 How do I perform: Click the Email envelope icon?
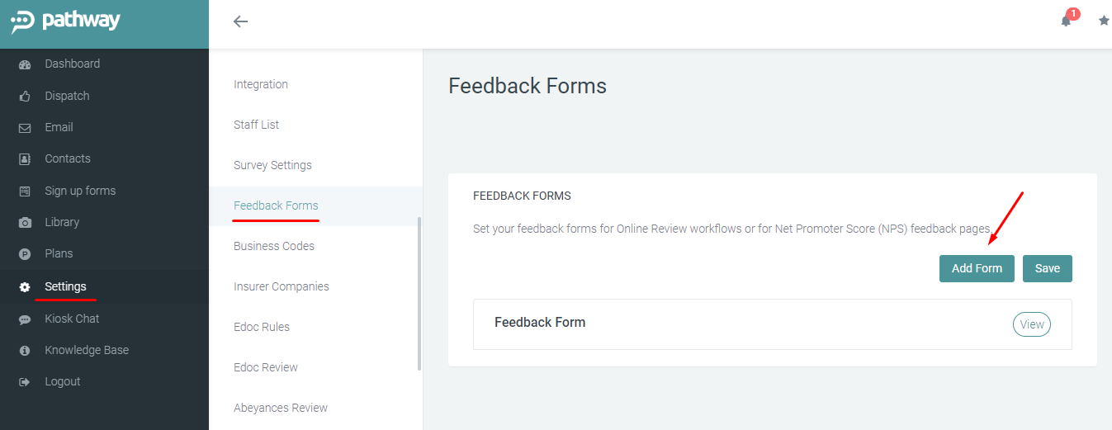(25, 128)
